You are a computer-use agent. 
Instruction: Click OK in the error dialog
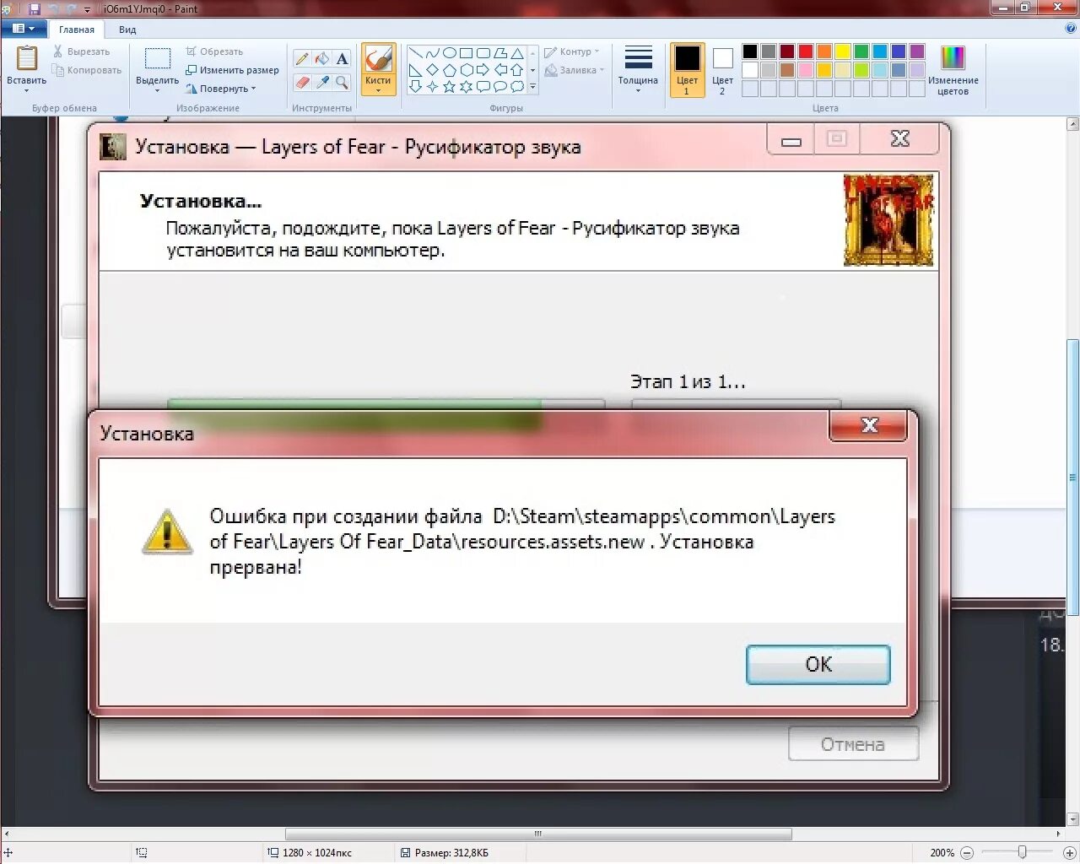tap(818, 665)
